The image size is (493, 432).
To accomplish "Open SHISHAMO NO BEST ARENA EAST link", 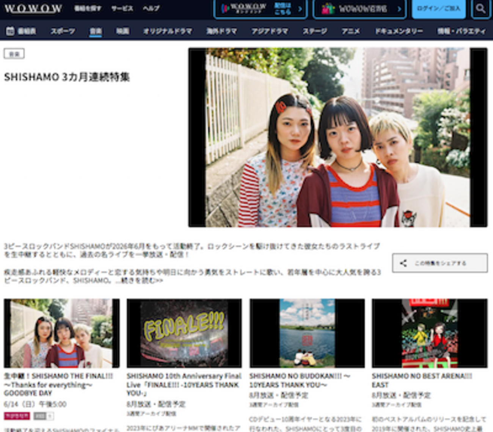I will (422, 380).
